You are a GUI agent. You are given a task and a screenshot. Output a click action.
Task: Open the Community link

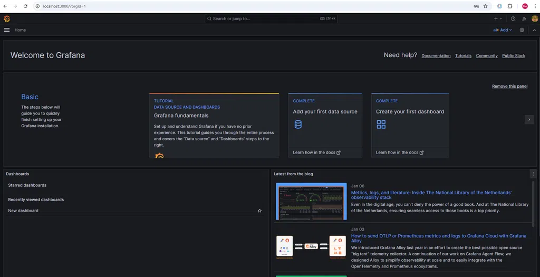[487, 56]
